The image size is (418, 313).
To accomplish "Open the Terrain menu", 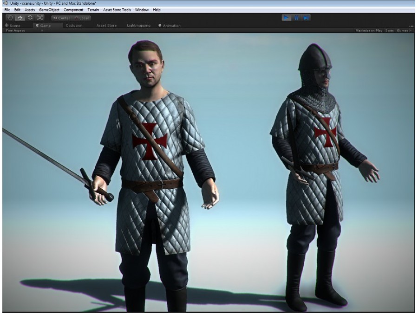I will point(93,10).
